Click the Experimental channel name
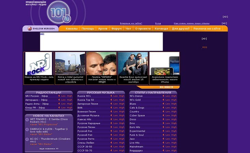This screenshot has height=153, width=250. click(137, 131)
